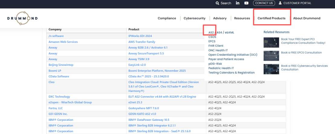Choose Testing Calendars & Registration option
335x134 pixels.
(x=231, y=73)
